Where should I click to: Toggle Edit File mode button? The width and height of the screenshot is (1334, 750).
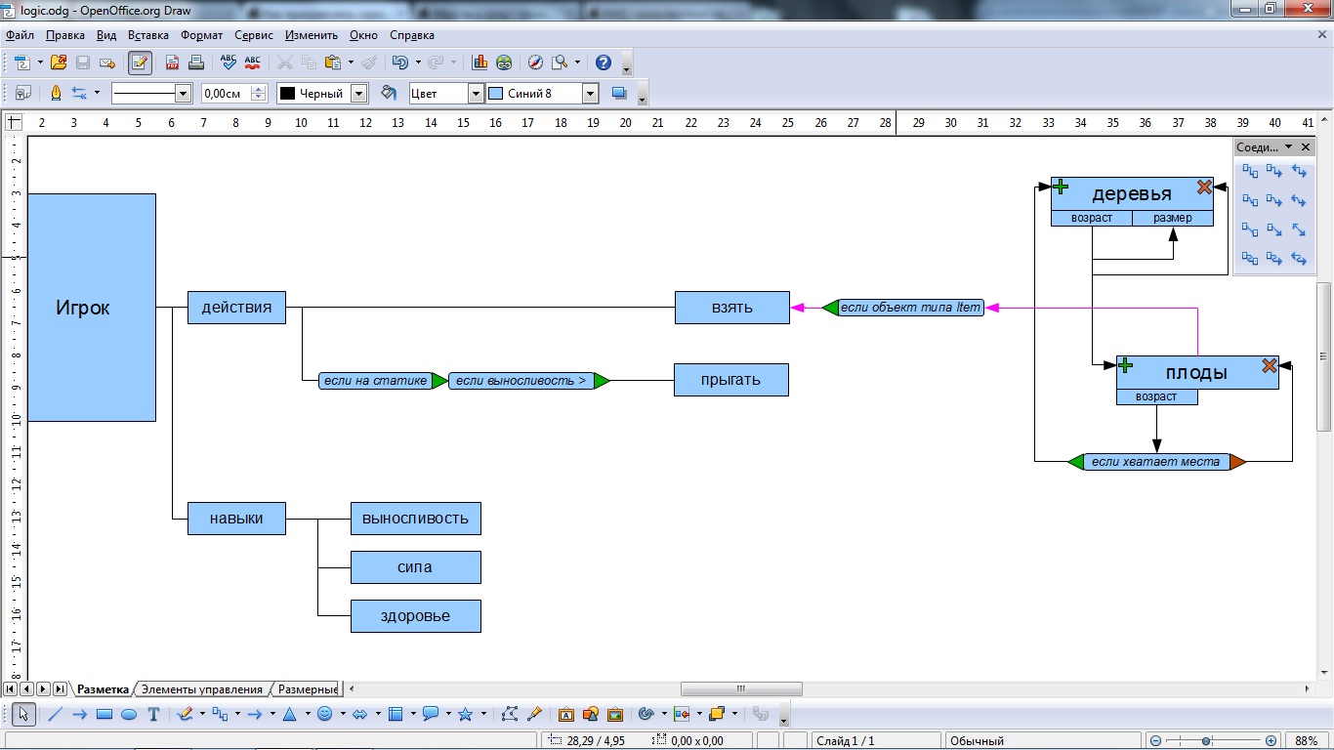coord(140,62)
